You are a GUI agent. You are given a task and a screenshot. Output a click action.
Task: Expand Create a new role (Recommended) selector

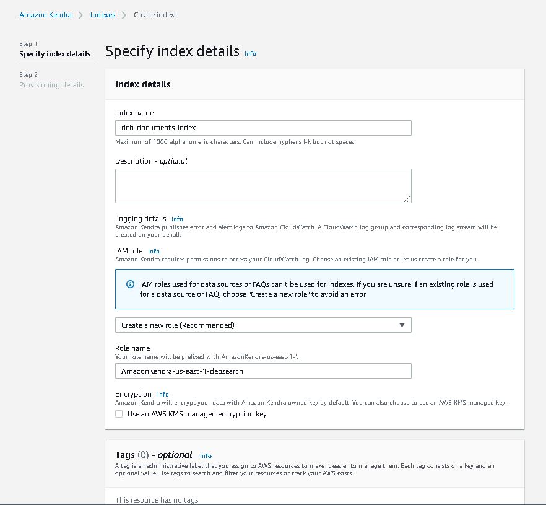point(263,325)
